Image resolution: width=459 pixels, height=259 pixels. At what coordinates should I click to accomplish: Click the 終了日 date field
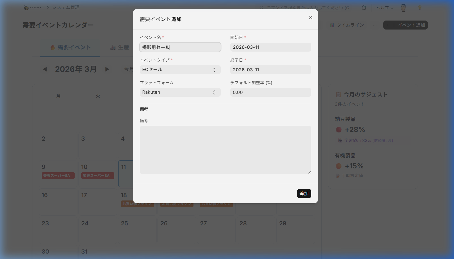[270, 70]
